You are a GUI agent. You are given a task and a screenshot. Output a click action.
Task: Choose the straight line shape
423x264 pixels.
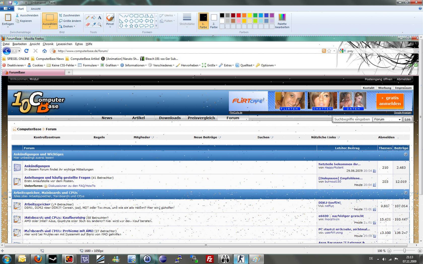tap(121, 16)
